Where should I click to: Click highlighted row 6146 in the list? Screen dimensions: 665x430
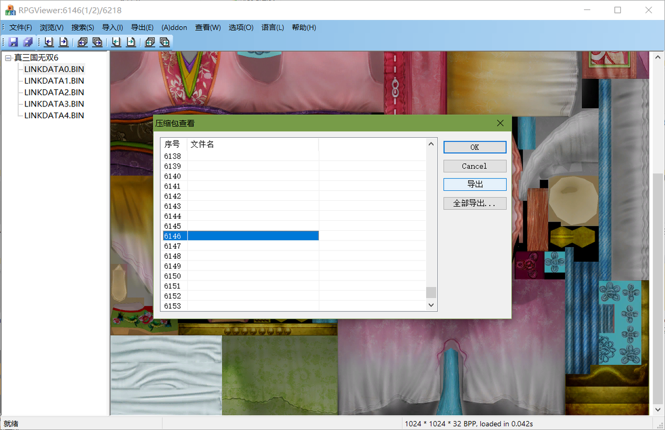(x=241, y=236)
